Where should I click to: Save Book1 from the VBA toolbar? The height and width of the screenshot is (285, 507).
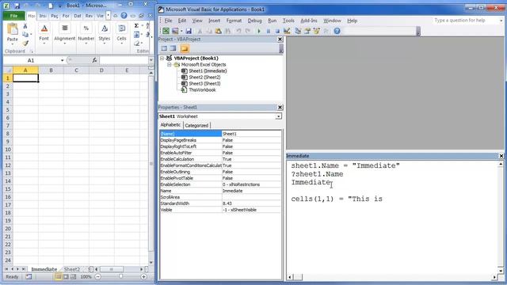coord(189,31)
